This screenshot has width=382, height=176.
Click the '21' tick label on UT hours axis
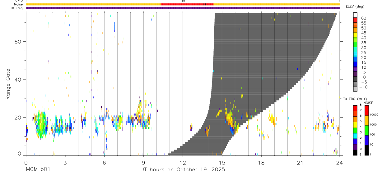tap(300, 163)
